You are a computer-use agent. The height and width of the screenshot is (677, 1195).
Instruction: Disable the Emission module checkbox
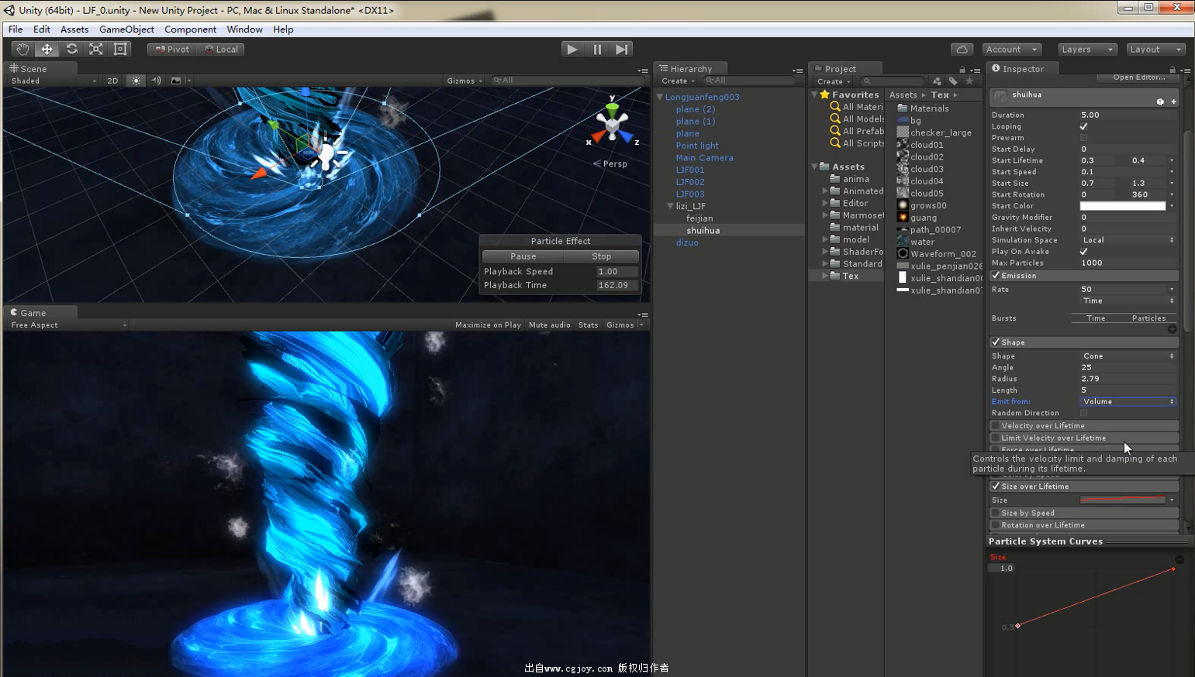tap(996, 276)
